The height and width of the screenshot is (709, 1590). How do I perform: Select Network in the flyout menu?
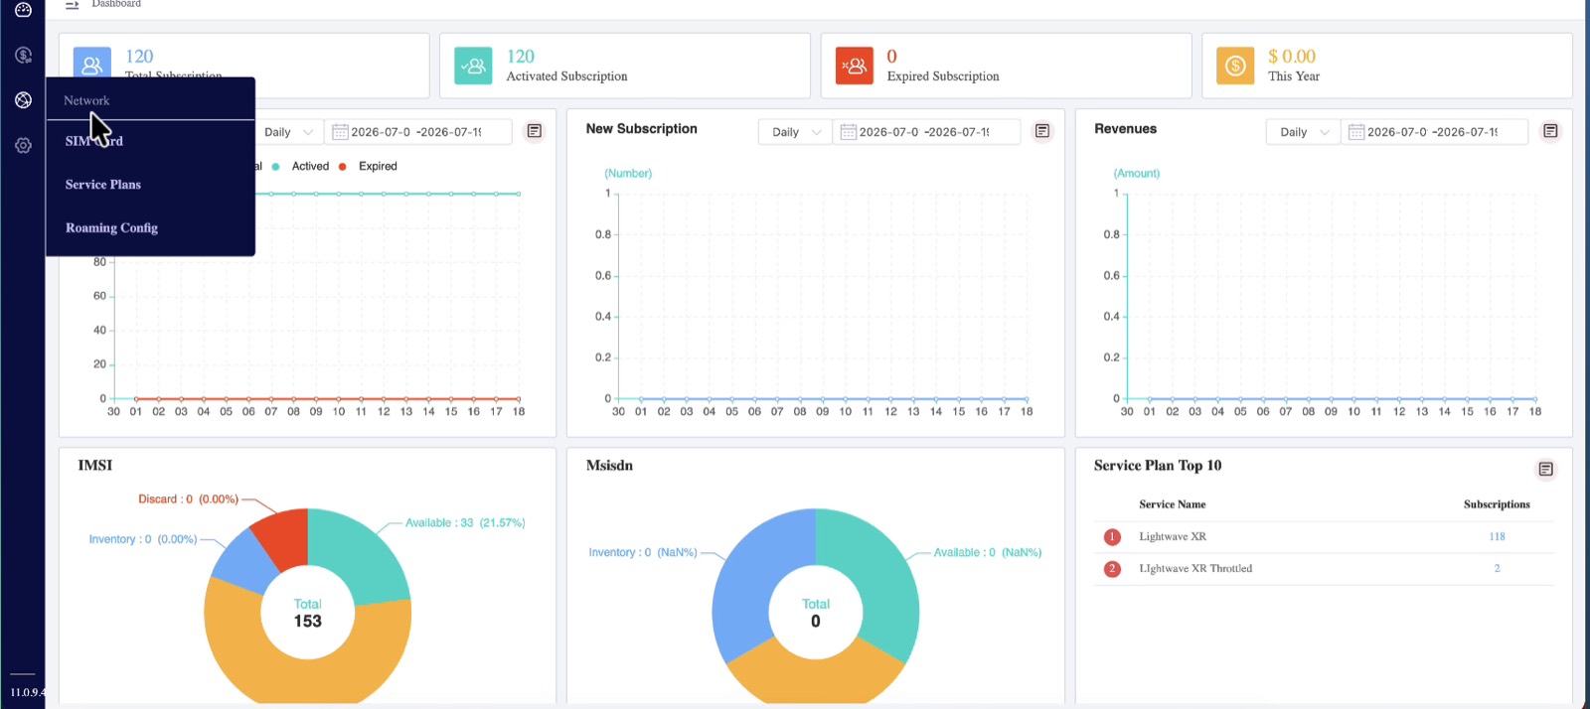pyautogui.click(x=86, y=100)
